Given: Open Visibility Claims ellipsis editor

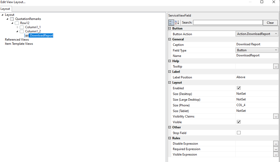Looking at the screenshot, I should [x=276, y=116].
